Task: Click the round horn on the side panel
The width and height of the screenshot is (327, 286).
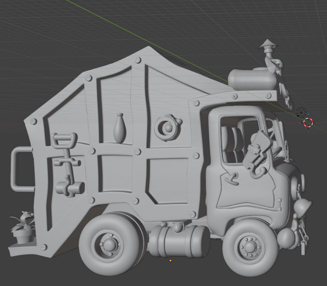Action: click(168, 127)
